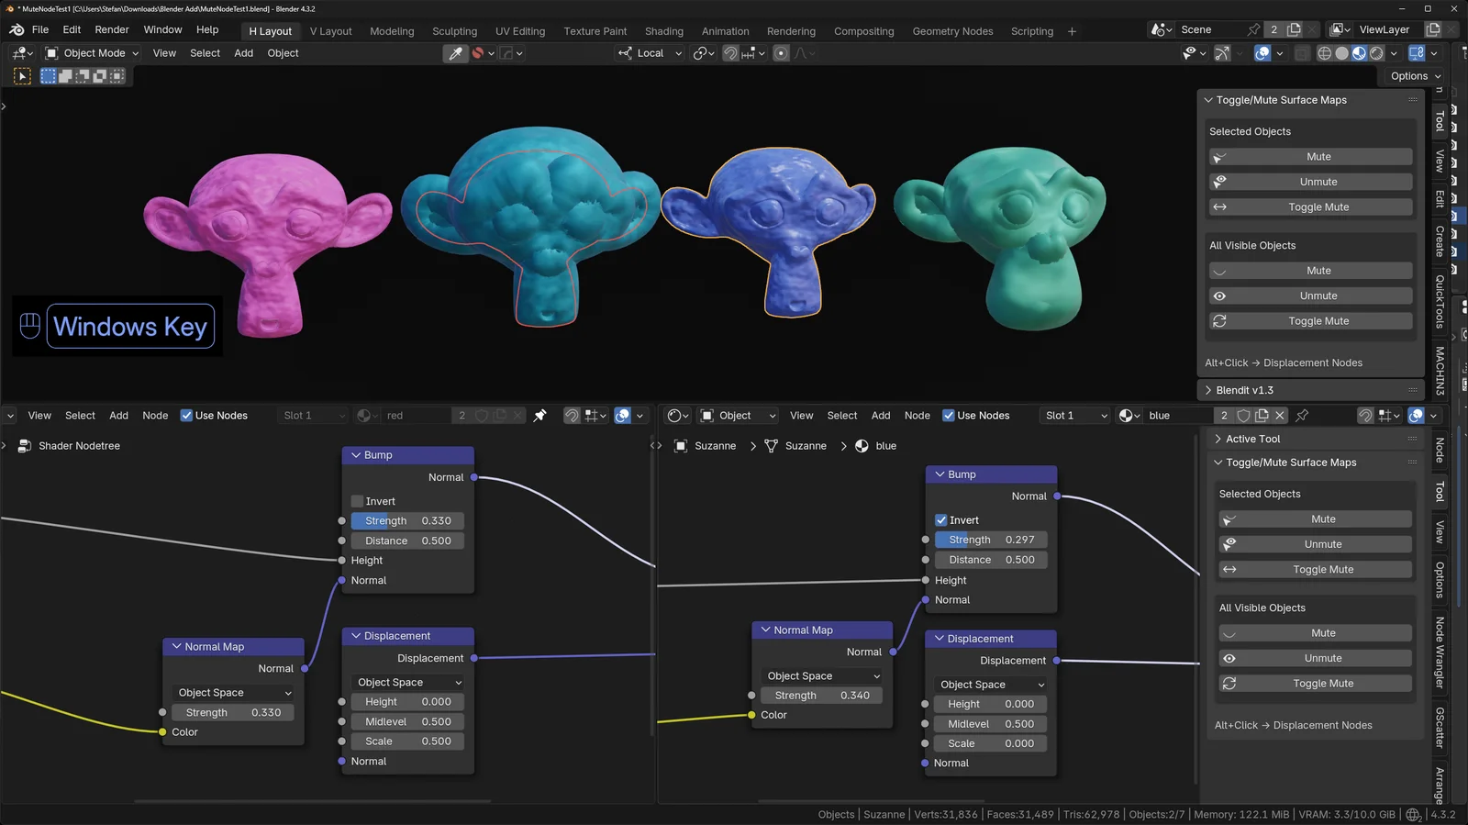The image size is (1468, 825).
Task: Click the add workspace plus icon
Action: [1072, 31]
